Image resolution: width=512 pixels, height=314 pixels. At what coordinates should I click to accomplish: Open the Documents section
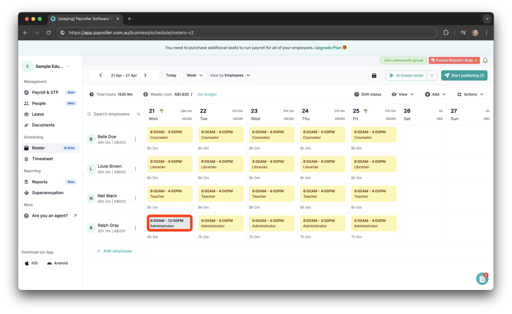click(43, 125)
